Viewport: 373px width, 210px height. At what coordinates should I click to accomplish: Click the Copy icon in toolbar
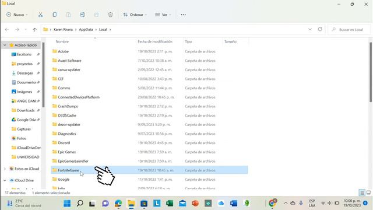point(54,15)
